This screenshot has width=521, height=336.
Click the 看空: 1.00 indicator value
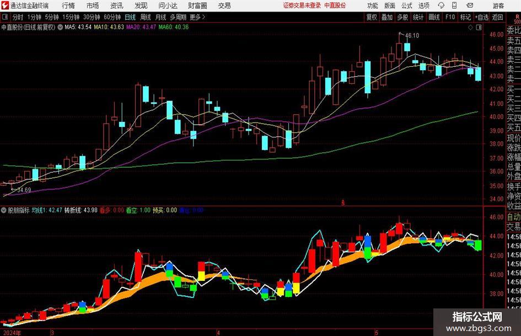(x=138, y=210)
